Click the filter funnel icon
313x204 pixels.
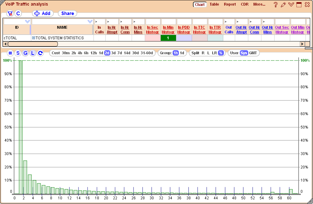(x=10, y=13)
